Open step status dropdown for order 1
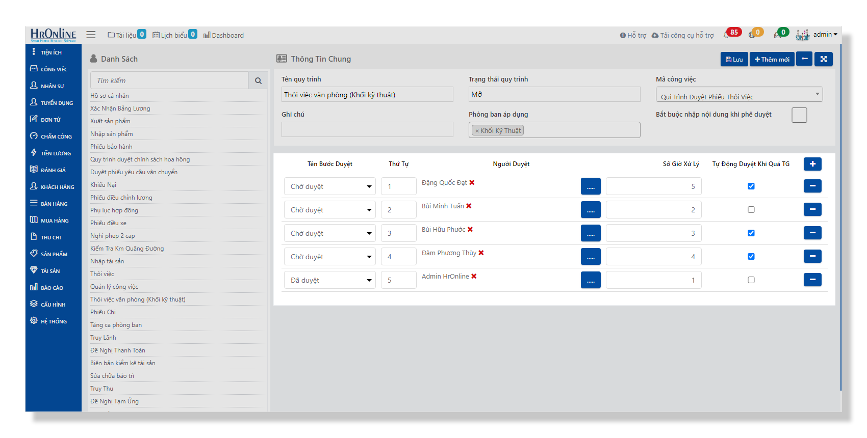The image size is (867, 438). 329,186
